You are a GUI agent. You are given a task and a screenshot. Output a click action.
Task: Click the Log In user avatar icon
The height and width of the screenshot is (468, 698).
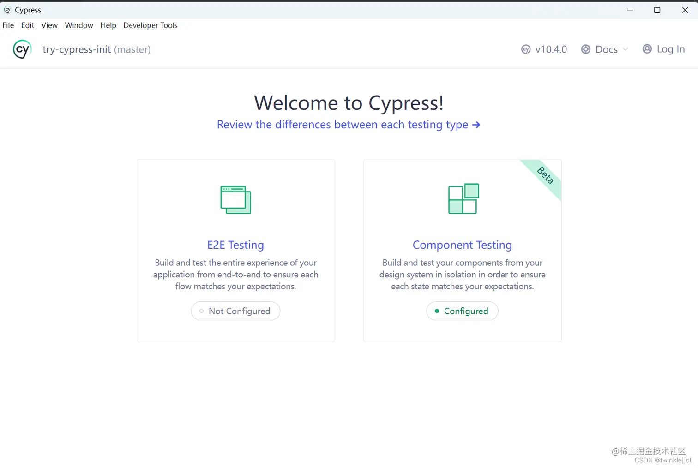pos(647,49)
